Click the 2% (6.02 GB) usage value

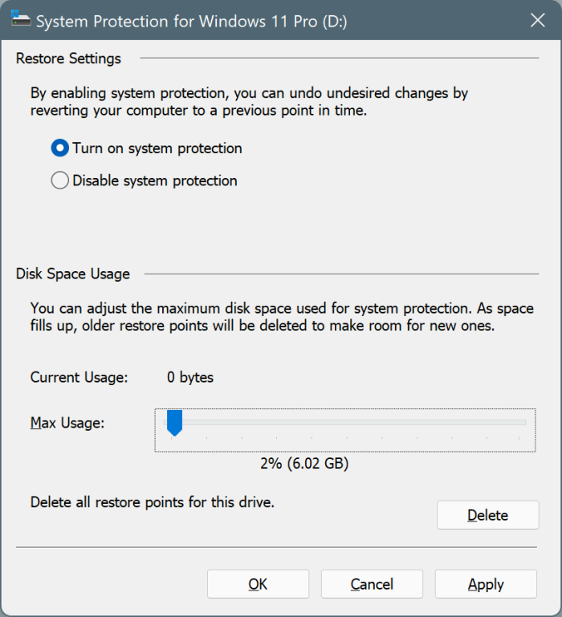pos(304,464)
